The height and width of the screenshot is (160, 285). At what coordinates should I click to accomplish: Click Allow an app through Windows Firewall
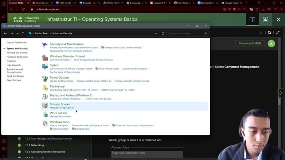tap(93, 60)
